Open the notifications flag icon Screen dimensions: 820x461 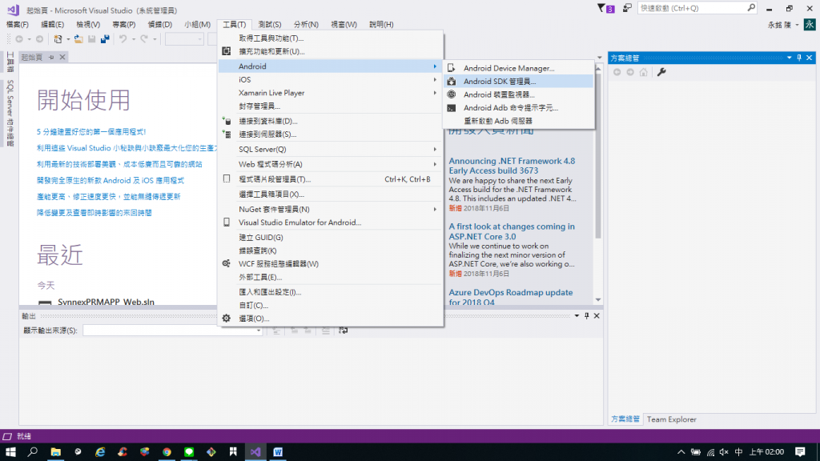click(605, 8)
